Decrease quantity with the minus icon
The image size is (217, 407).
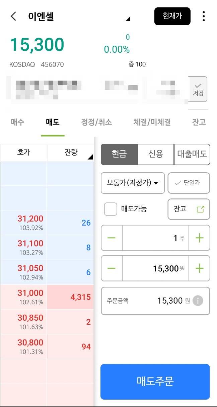click(x=112, y=238)
